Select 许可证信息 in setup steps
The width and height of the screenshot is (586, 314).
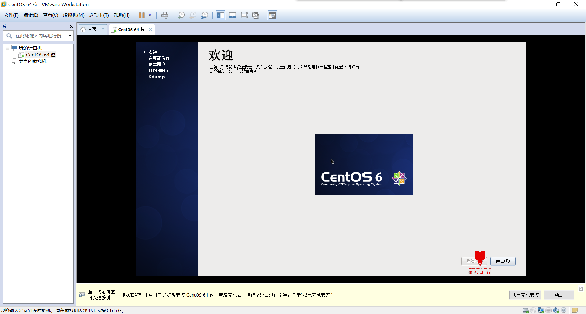click(159, 58)
